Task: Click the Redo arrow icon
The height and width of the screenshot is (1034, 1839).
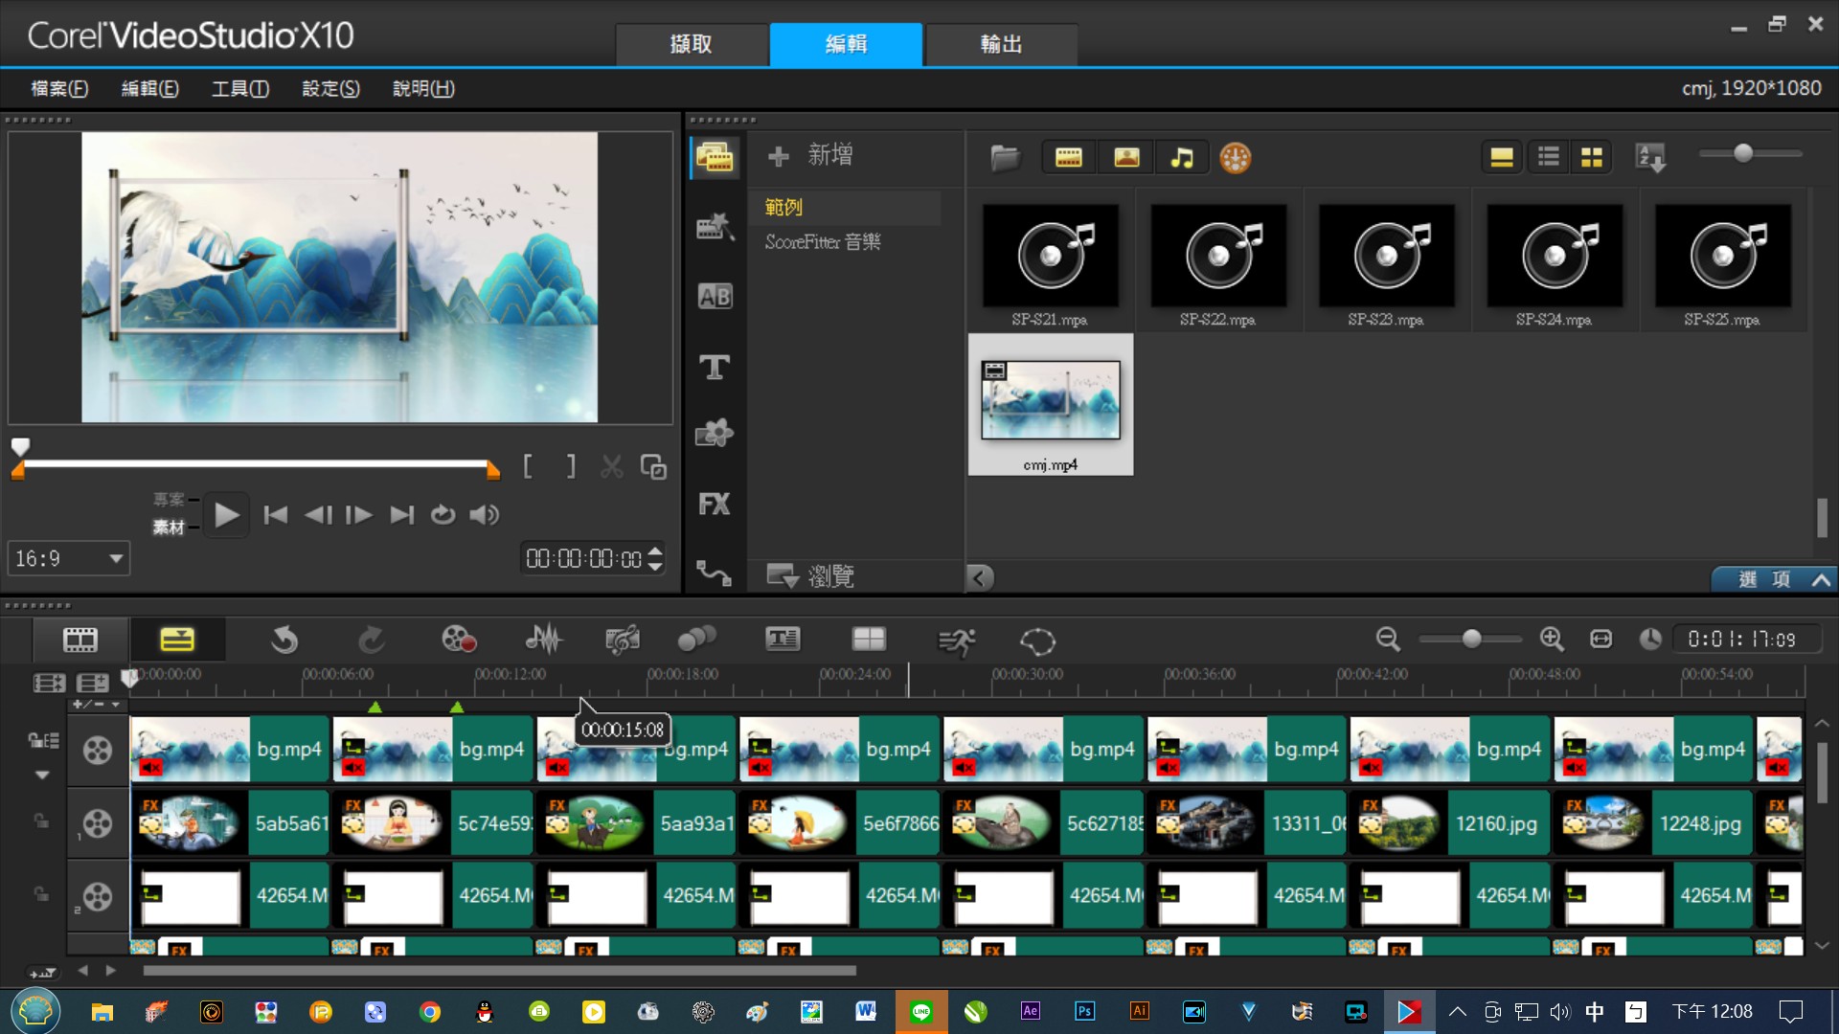Action: pos(372,640)
